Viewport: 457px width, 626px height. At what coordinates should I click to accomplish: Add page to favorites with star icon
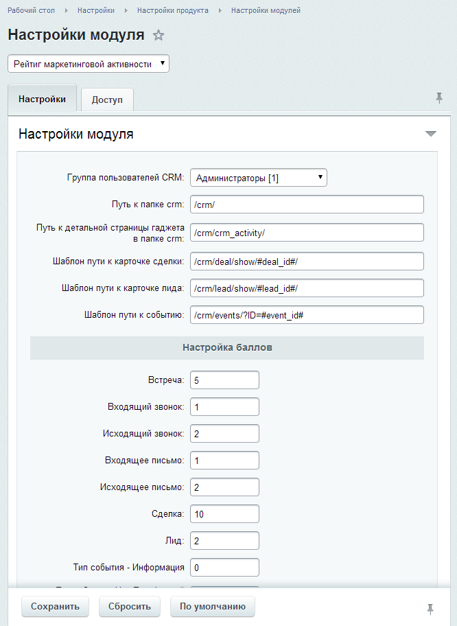[x=159, y=36]
